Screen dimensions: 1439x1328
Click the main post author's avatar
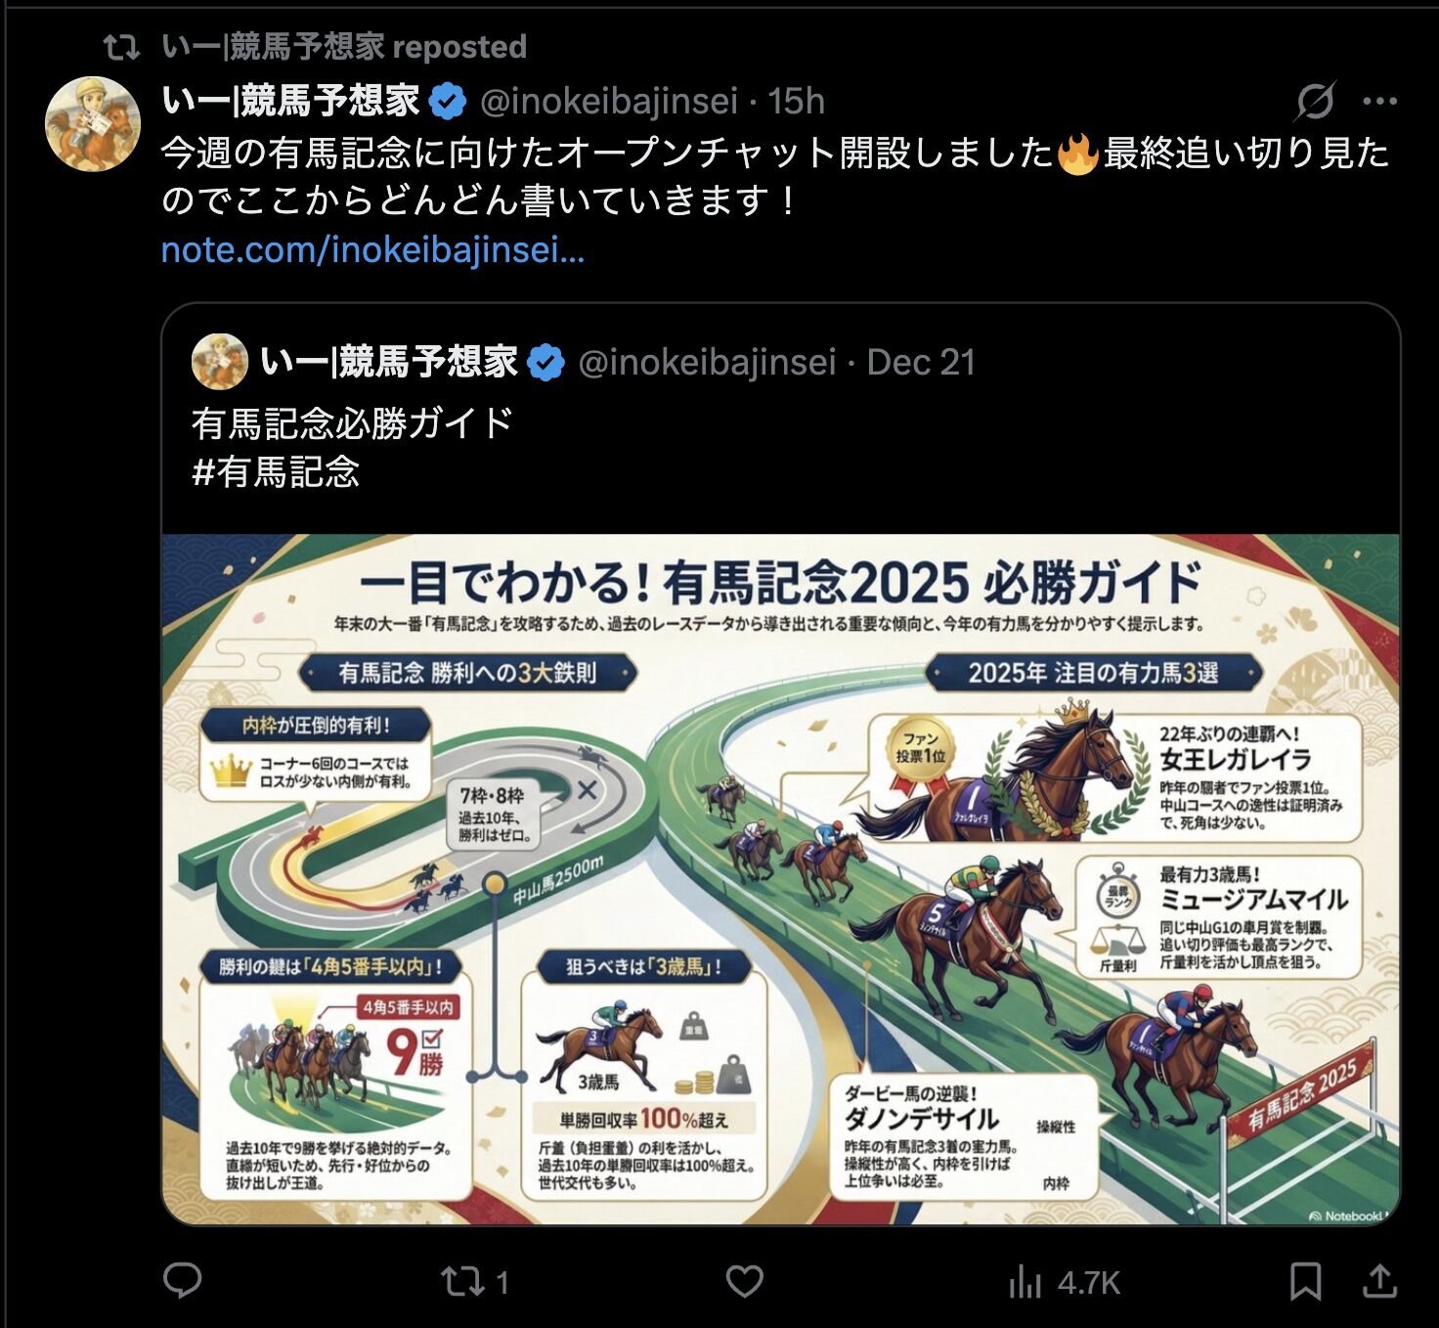(93, 124)
